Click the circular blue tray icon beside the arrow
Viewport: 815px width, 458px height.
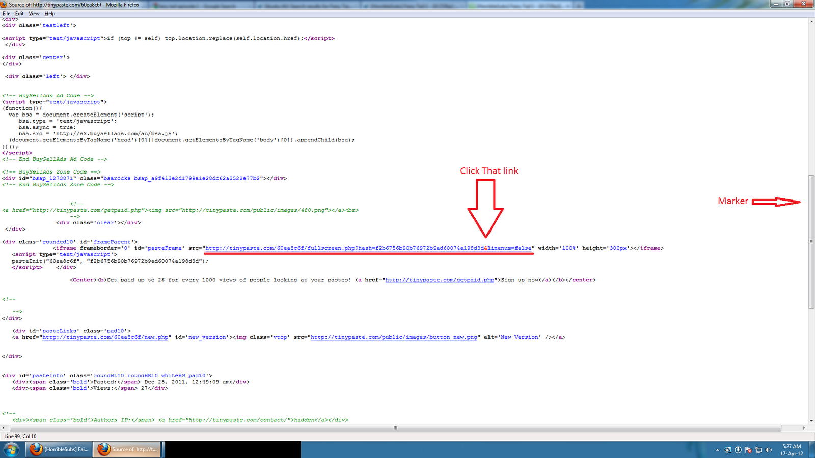pyautogui.click(x=728, y=450)
